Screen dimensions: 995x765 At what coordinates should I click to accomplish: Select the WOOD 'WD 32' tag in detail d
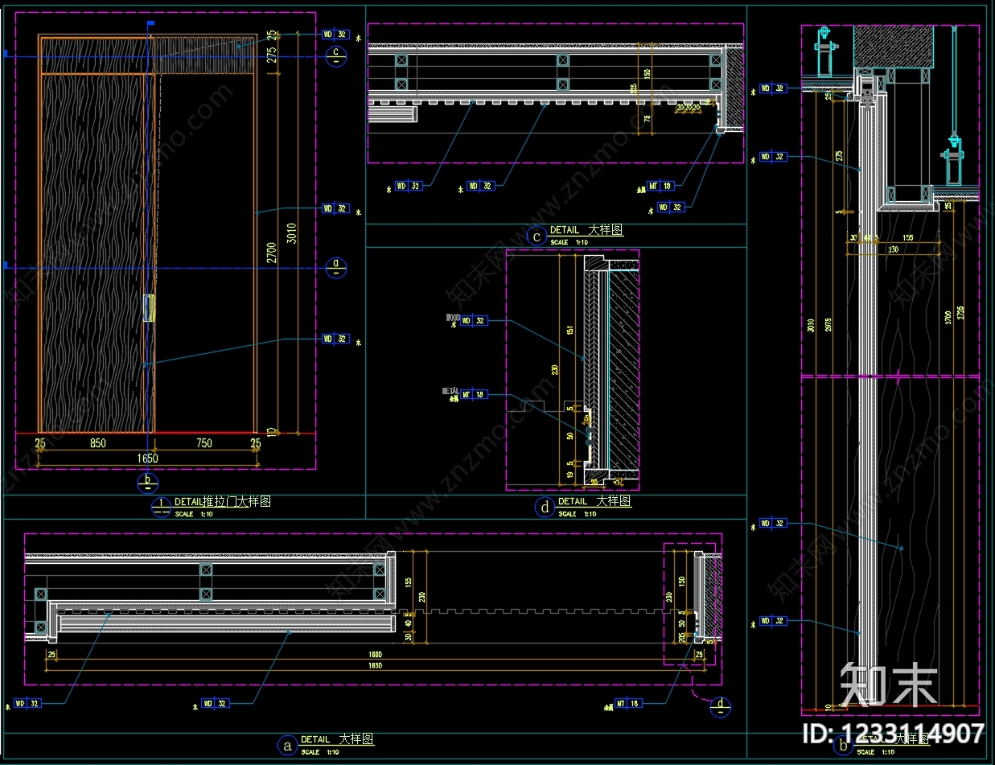(x=475, y=321)
